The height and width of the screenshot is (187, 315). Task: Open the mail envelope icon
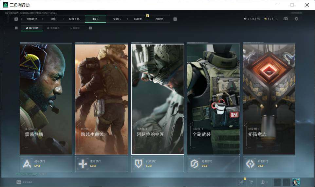[x=286, y=19]
